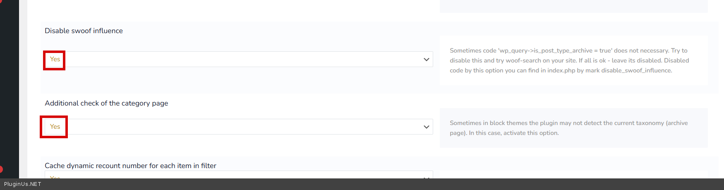Click the block themes taxonomy help description

[569, 128]
